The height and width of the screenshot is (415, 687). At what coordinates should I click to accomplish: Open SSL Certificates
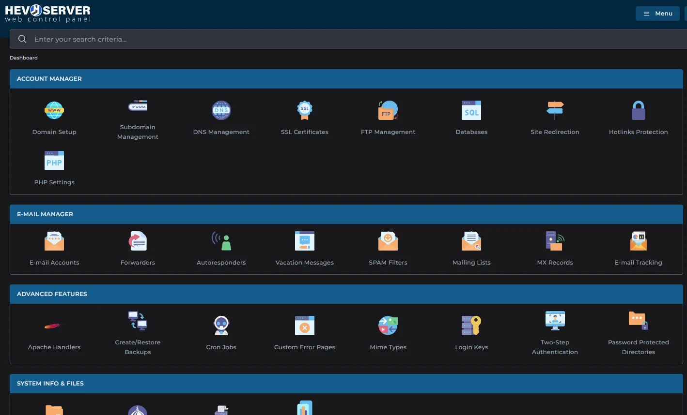304,111
